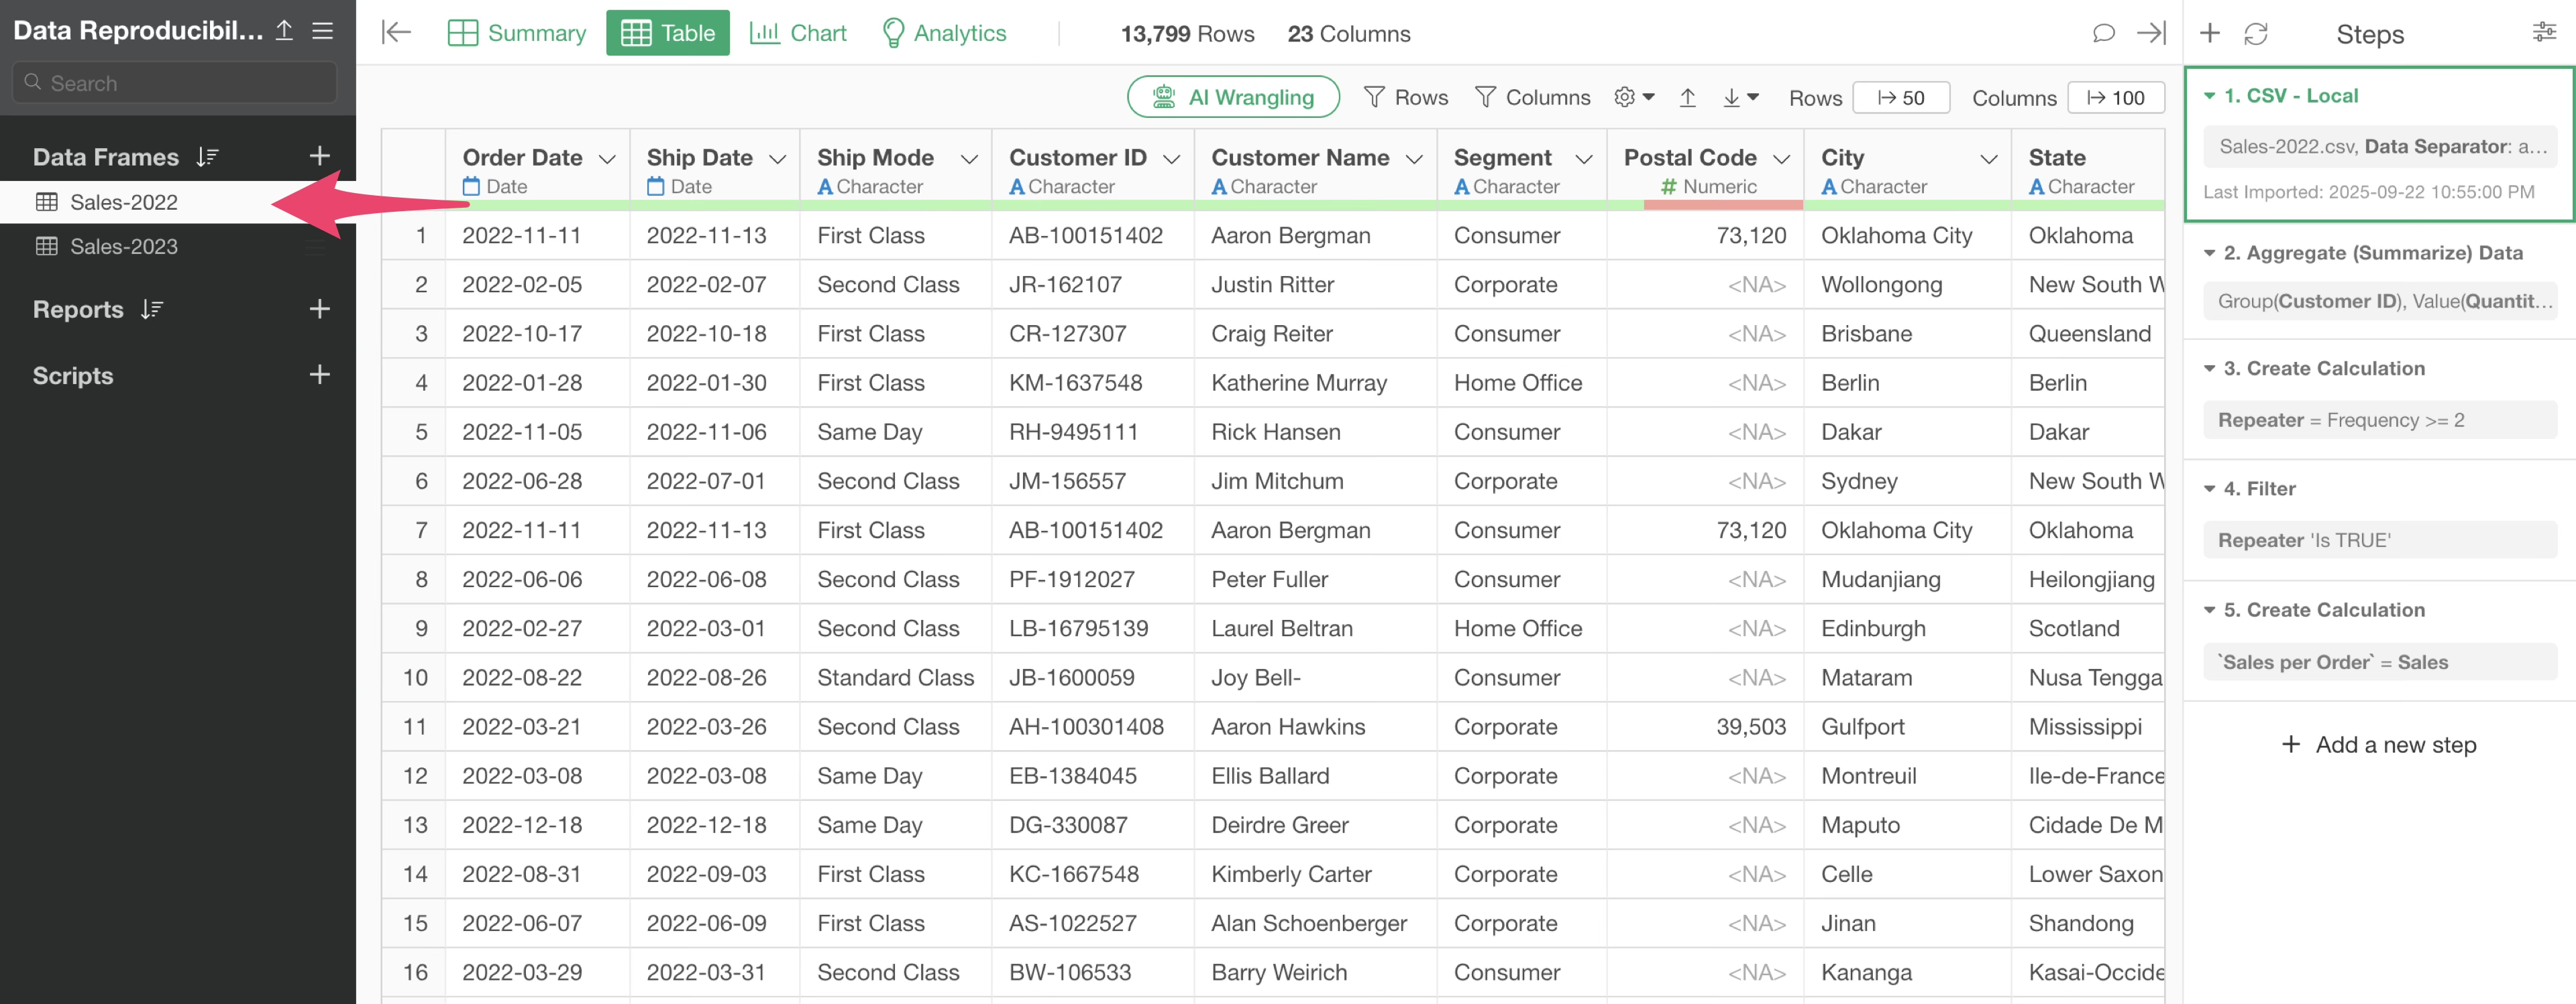Add a new Data Frame with plus icon
Viewport: 2576px width, 1004px height.
[319, 156]
